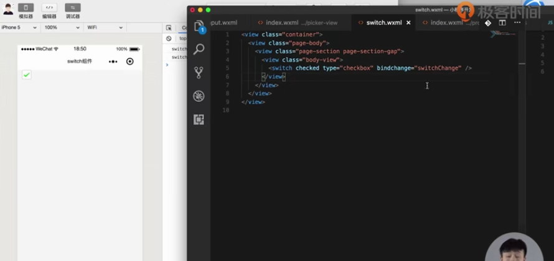Open the WiFi network dropdown
The height and width of the screenshot is (261, 554).
pos(105,27)
